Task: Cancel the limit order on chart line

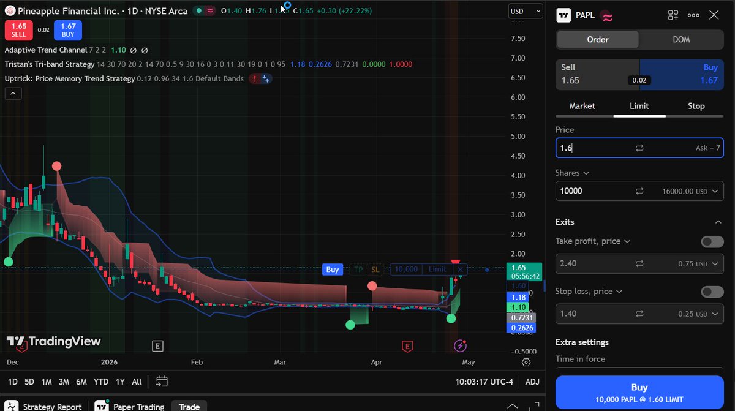Action: coord(461,270)
